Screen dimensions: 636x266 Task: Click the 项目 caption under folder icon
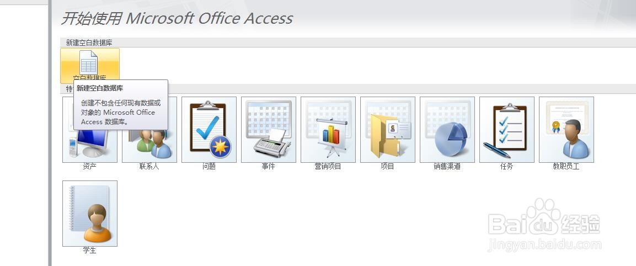[388, 166]
